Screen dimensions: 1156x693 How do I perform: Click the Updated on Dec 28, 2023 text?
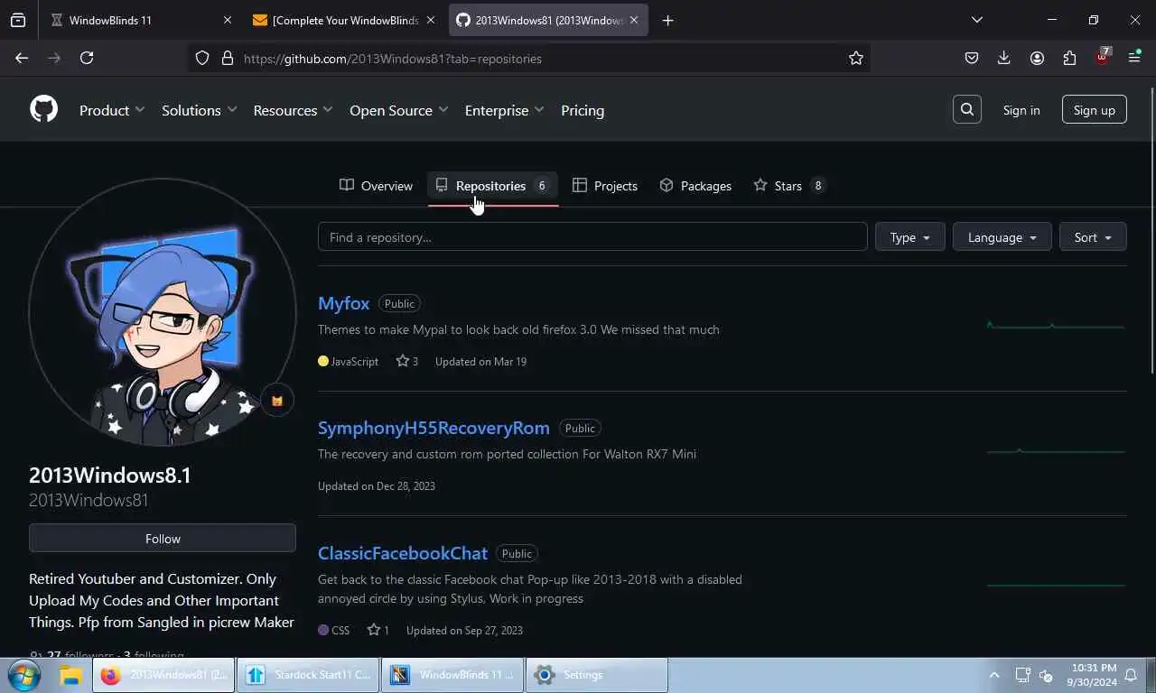[x=377, y=485]
